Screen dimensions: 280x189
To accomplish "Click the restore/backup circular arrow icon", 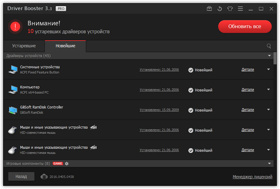I will click(219, 8).
